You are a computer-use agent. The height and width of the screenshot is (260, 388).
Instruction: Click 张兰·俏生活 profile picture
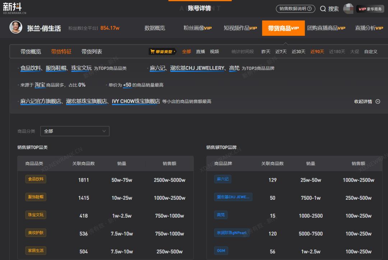(16, 27)
